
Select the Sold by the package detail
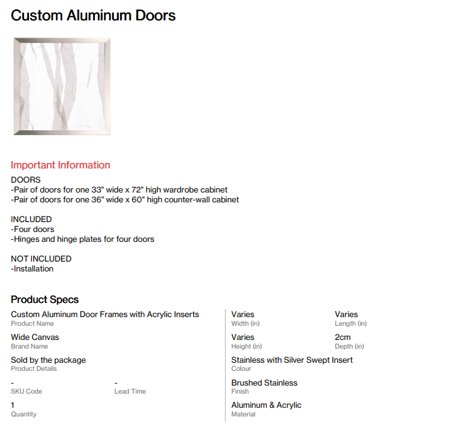(48, 360)
